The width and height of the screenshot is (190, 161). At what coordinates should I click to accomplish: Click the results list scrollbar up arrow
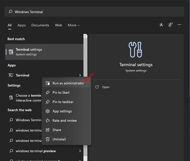(x=85, y=36)
